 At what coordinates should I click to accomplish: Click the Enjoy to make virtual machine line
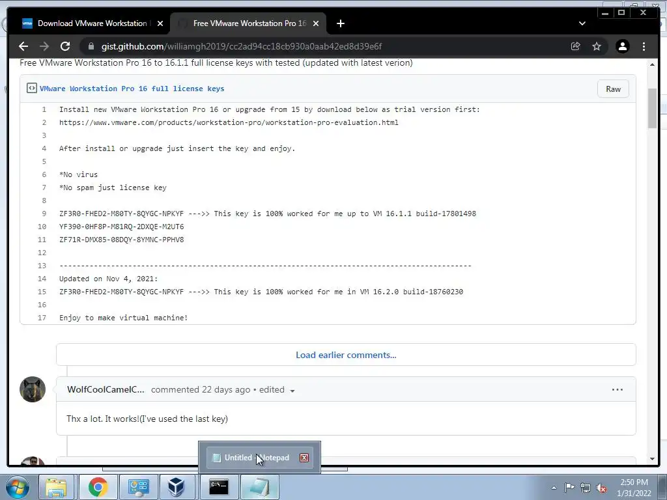pos(123,318)
